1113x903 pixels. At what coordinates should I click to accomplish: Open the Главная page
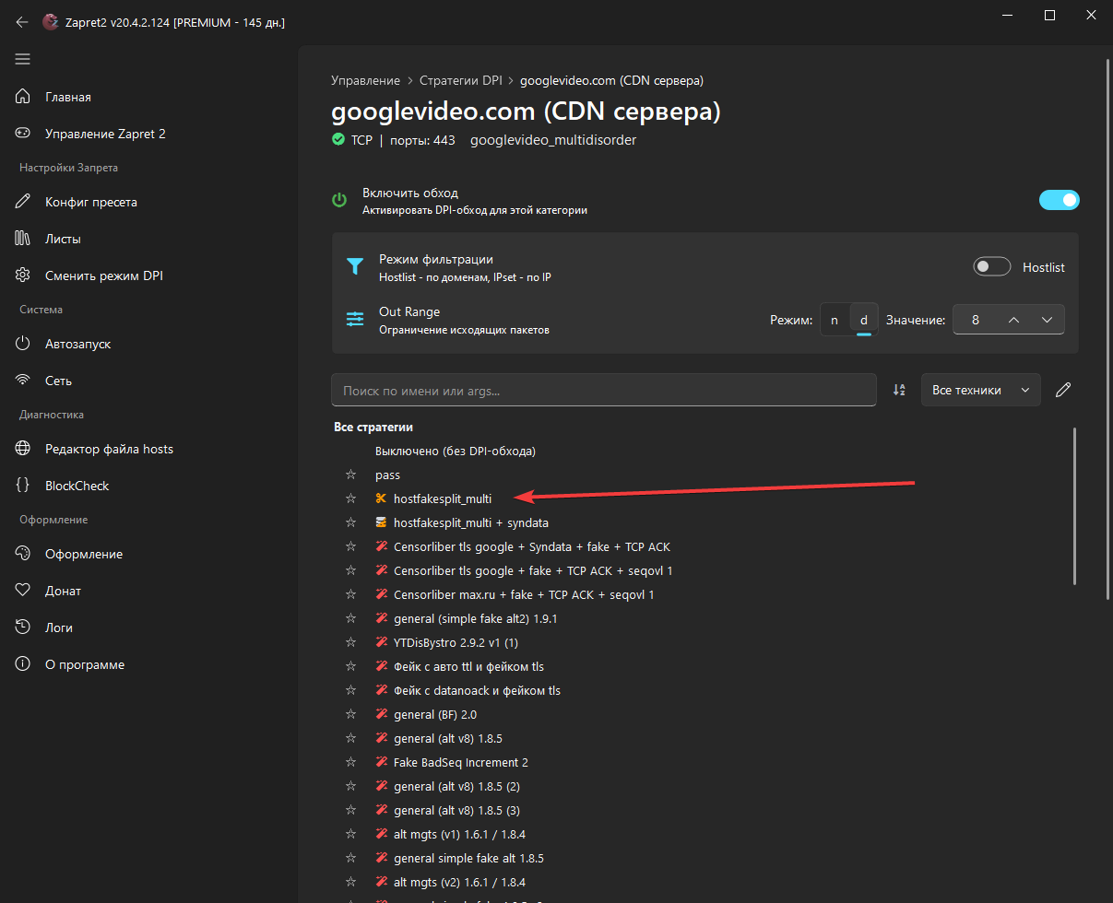(x=67, y=97)
